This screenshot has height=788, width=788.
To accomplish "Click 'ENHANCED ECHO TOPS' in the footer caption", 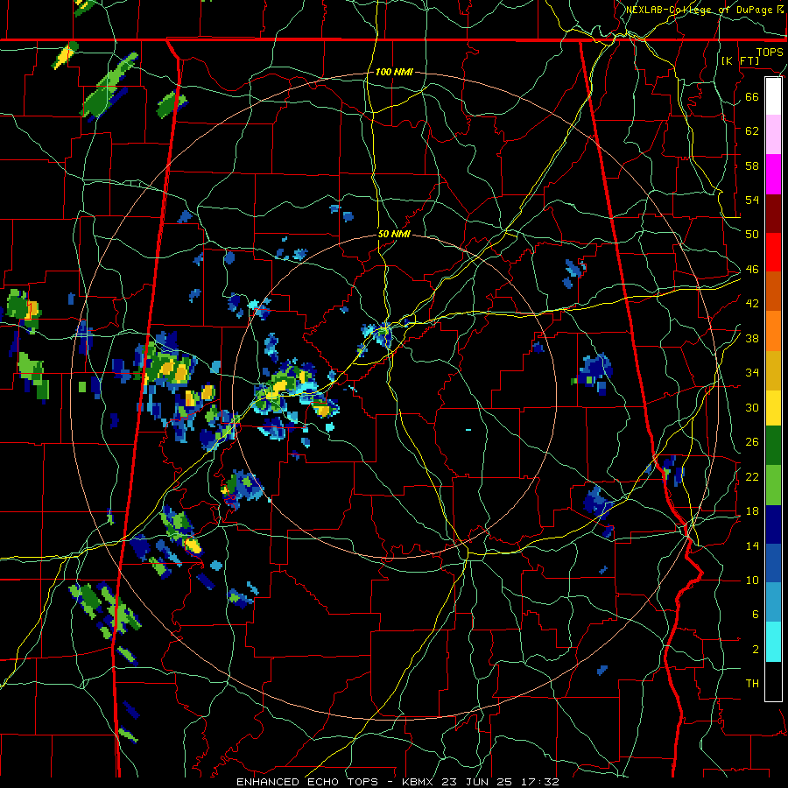I will click(306, 782).
